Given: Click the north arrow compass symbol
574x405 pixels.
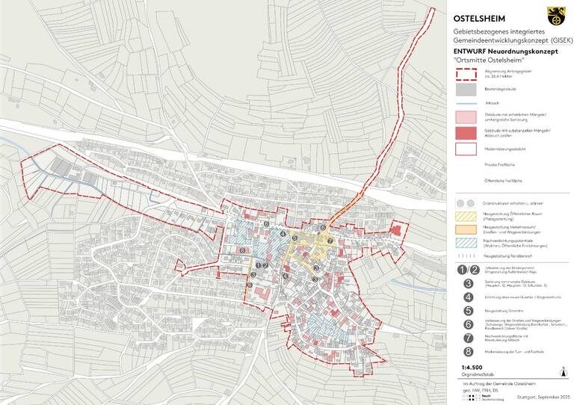Looking at the screenshot, I should pos(564,372).
